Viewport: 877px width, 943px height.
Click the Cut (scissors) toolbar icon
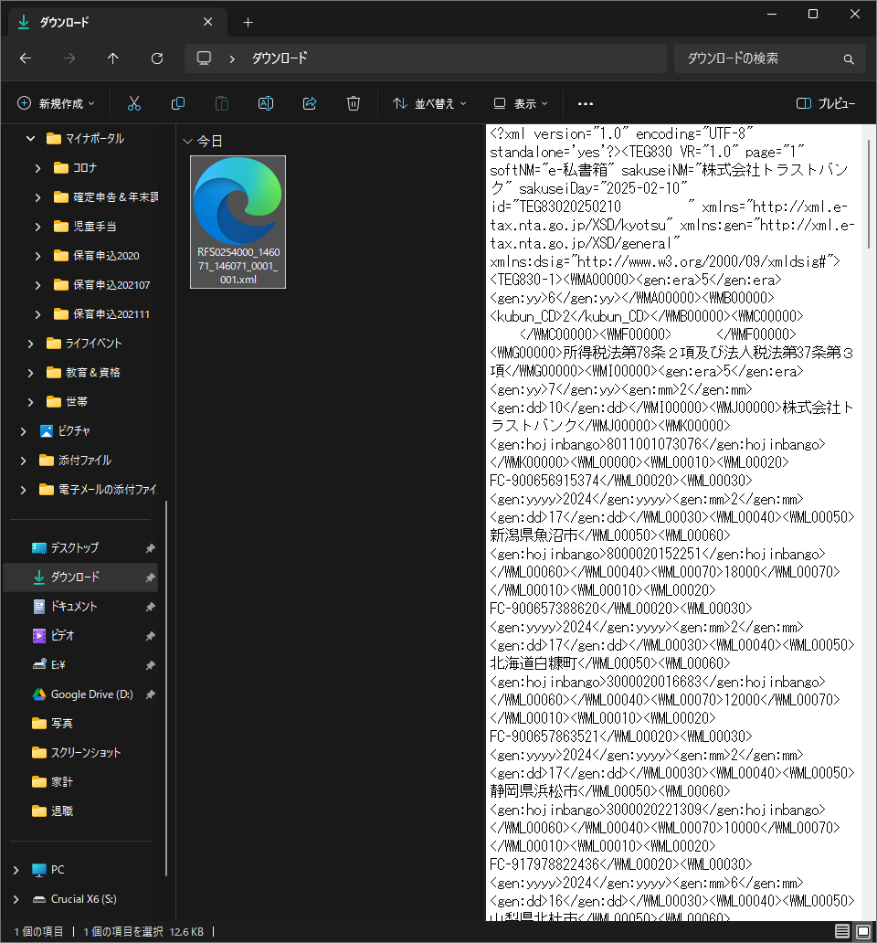click(x=134, y=103)
